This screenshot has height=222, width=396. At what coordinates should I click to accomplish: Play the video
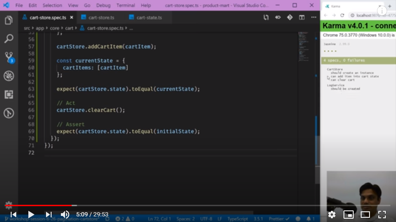(x=31, y=215)
